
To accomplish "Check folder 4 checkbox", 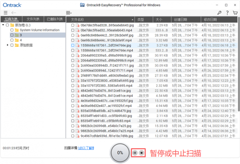I will point(12,40).
